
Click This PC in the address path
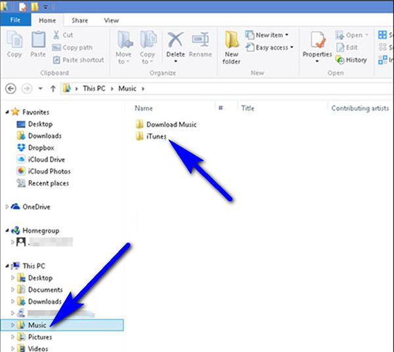[94, 89]
